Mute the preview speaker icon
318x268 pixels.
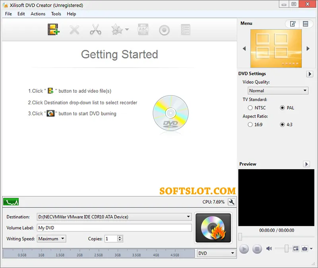[269, 249]
